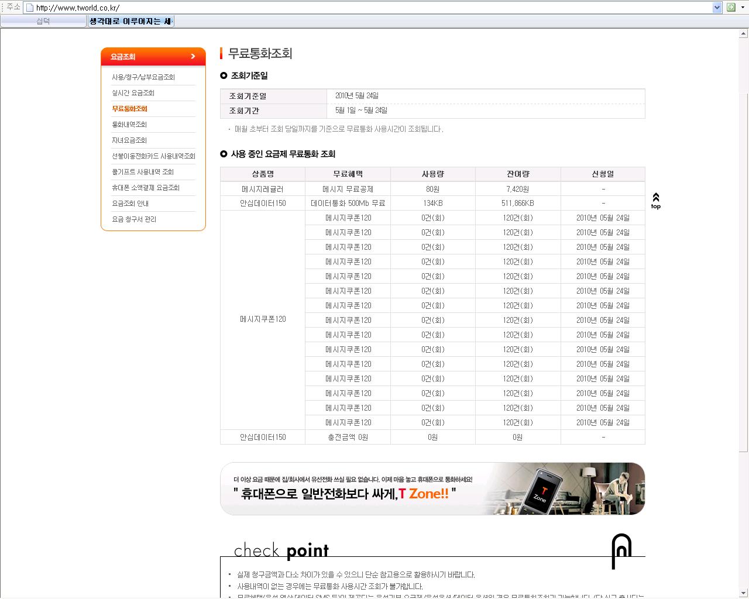Open 요금 청구서 관리 link
This screenshot has height=599, width=749.
(x=134, y=219)
